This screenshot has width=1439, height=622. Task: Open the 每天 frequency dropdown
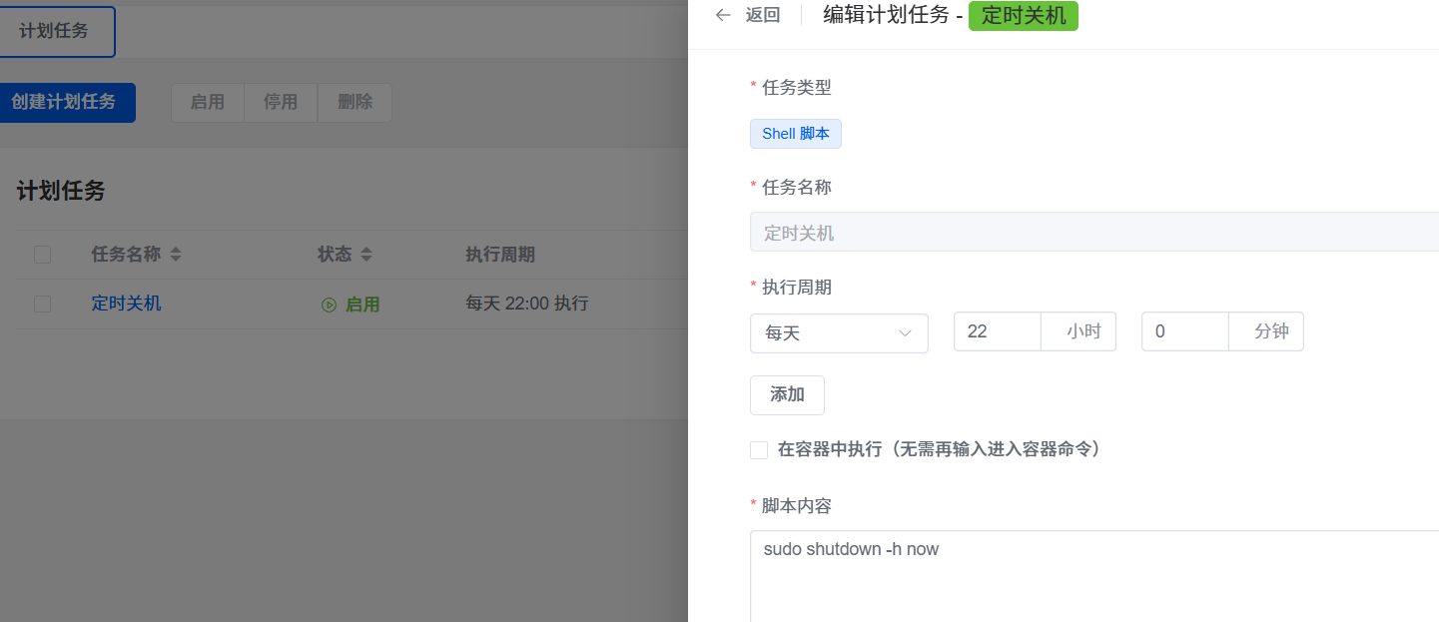[839, 332]
